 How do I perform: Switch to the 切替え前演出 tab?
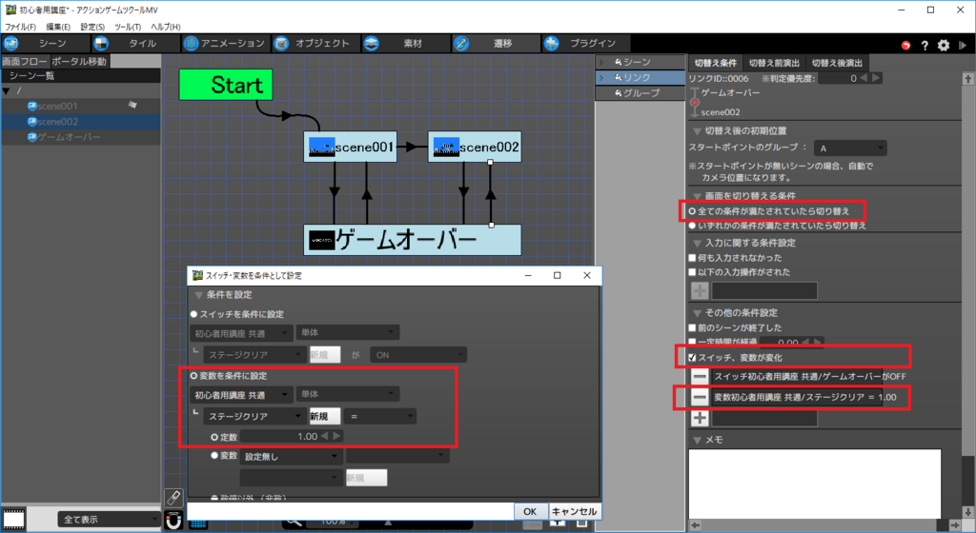coord(774,63)
